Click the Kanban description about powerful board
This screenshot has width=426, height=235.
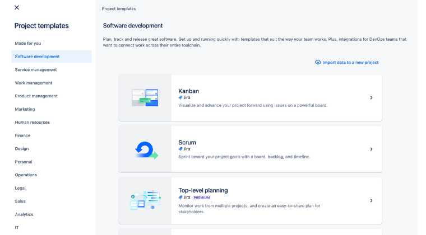point(253,105)
